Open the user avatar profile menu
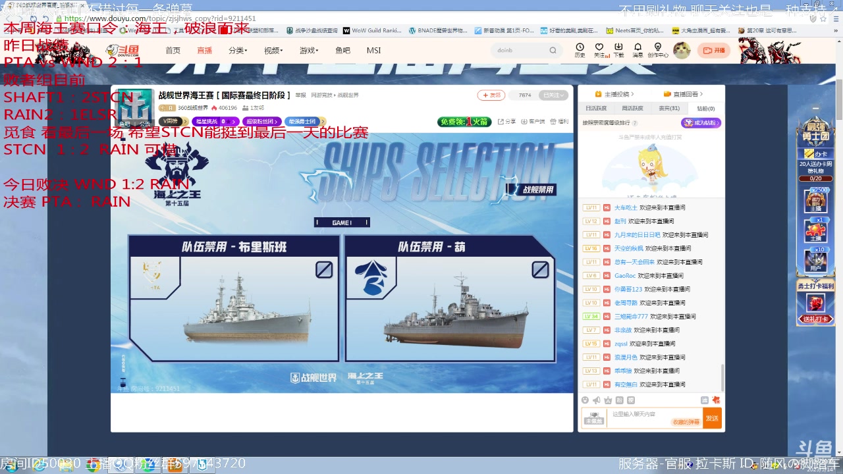Viewport: 843px width, 474px height. click(x=682, y=50)
